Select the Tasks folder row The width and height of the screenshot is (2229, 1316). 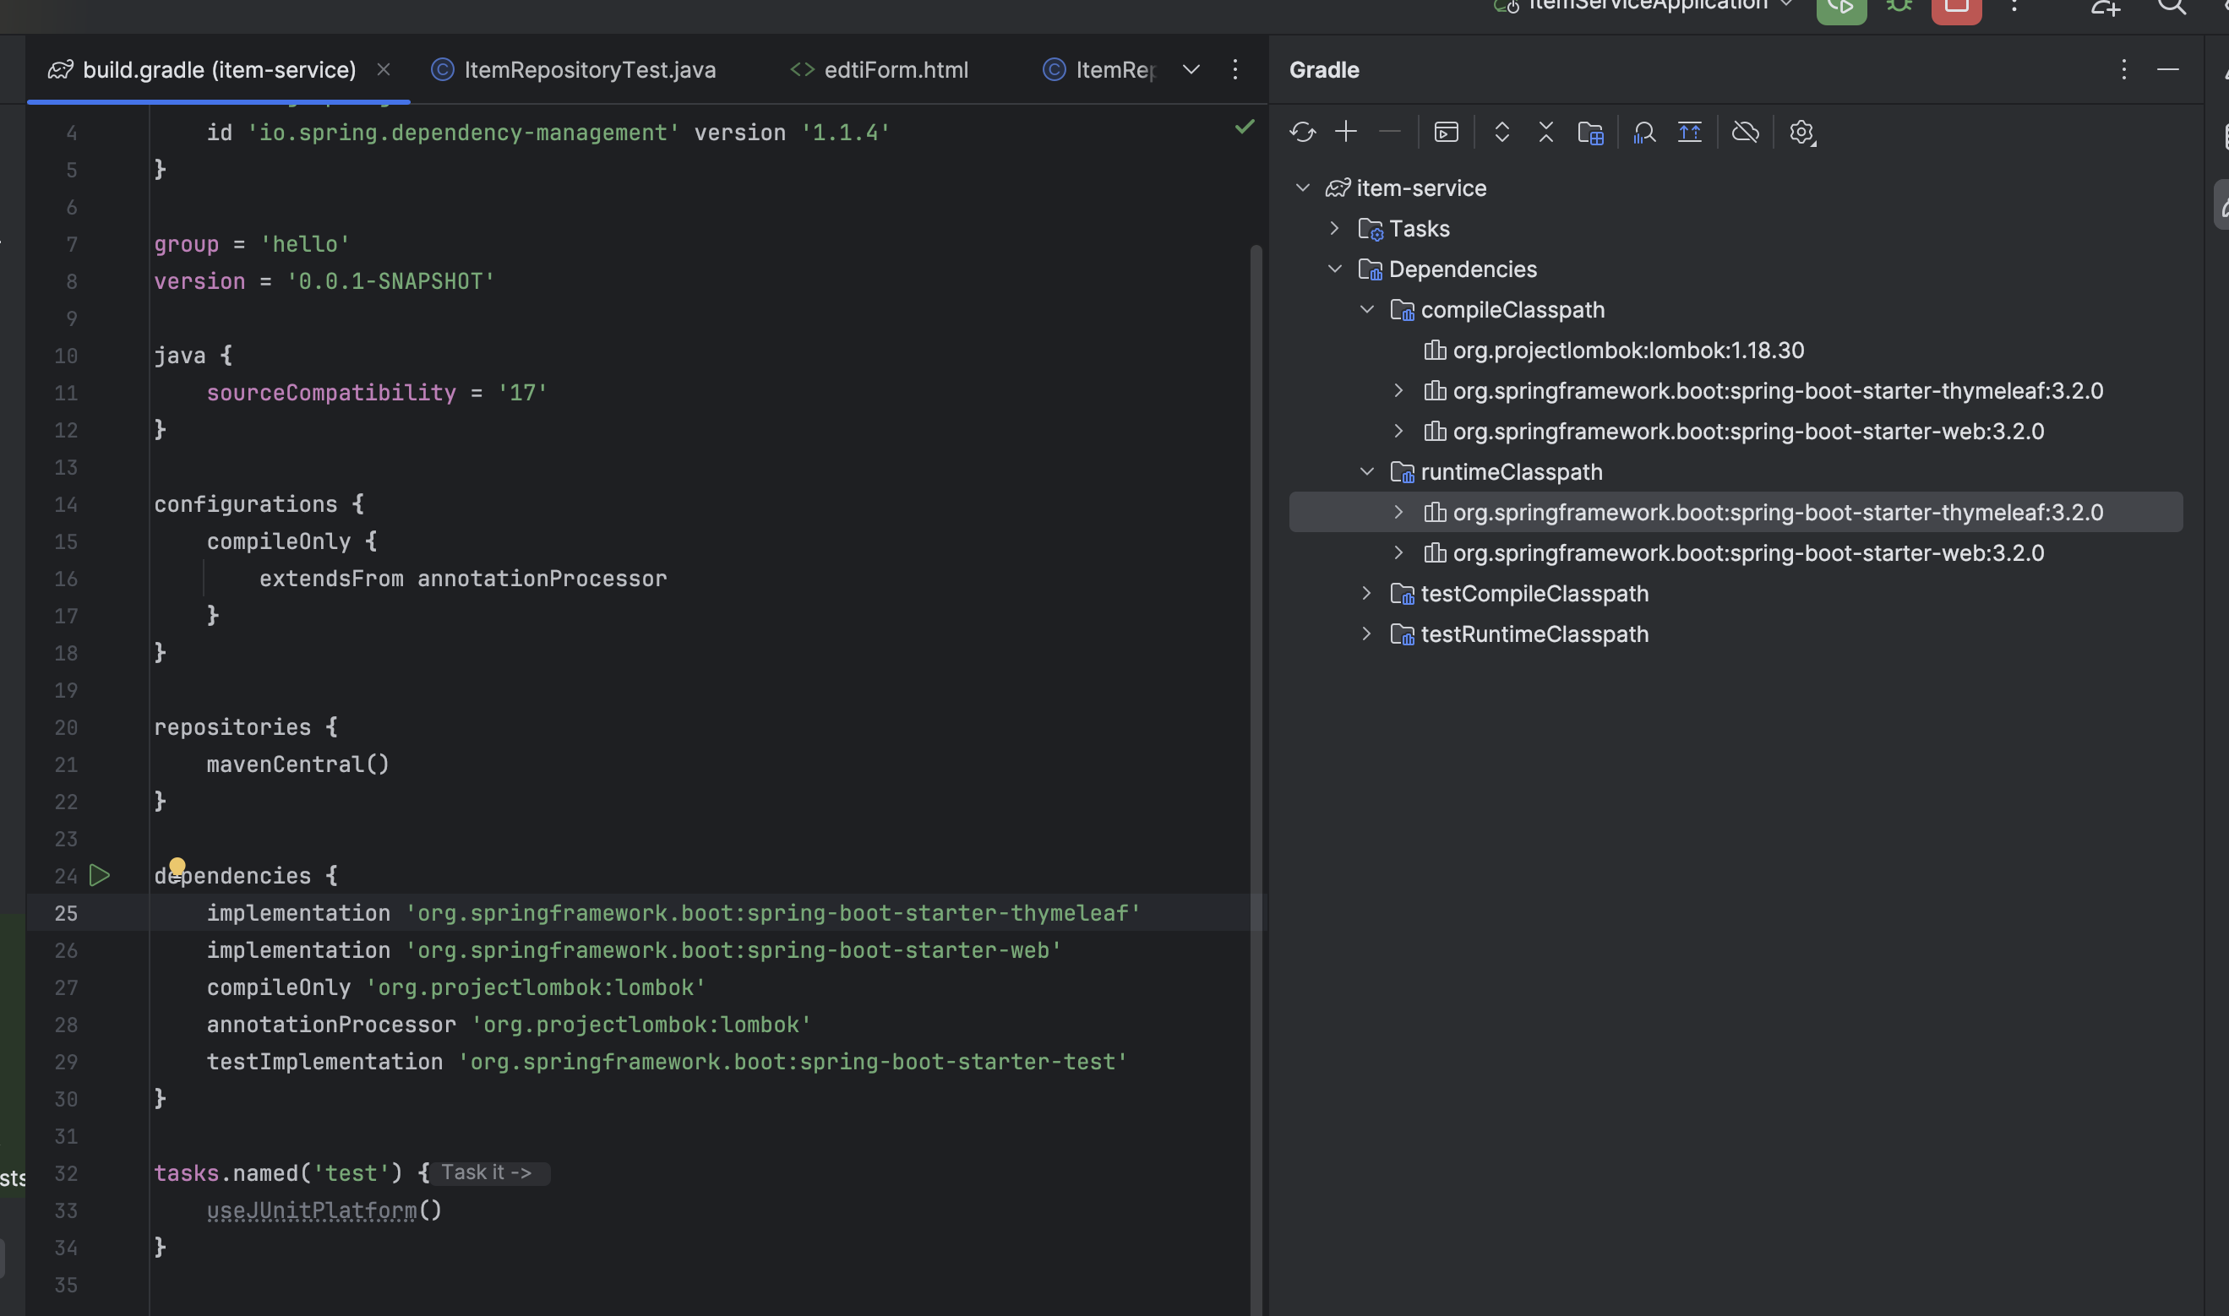tap(1736, 228)
